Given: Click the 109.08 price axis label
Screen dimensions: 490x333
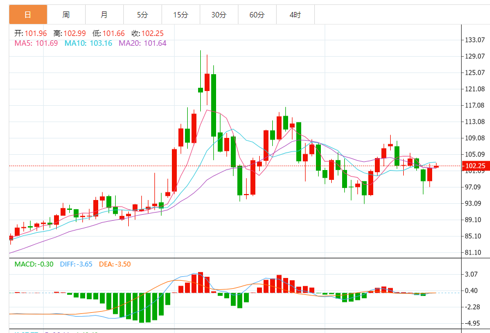Looking at the screenshot, I should coord(475,138).
